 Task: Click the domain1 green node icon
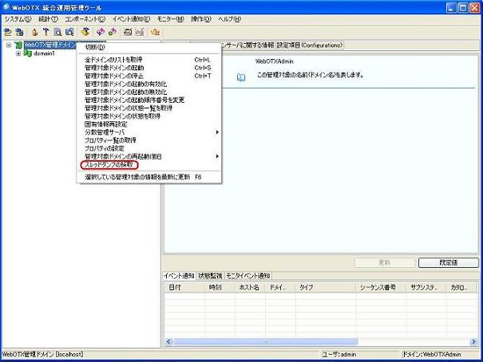coord(28,53)
